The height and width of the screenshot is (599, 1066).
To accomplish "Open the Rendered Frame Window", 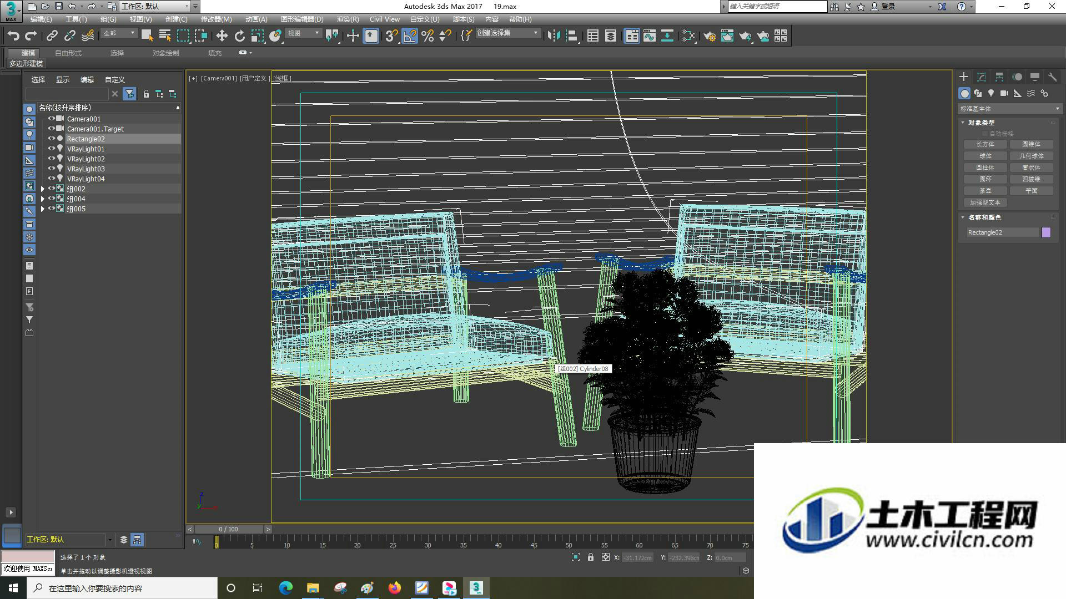I will click(727, 36).
